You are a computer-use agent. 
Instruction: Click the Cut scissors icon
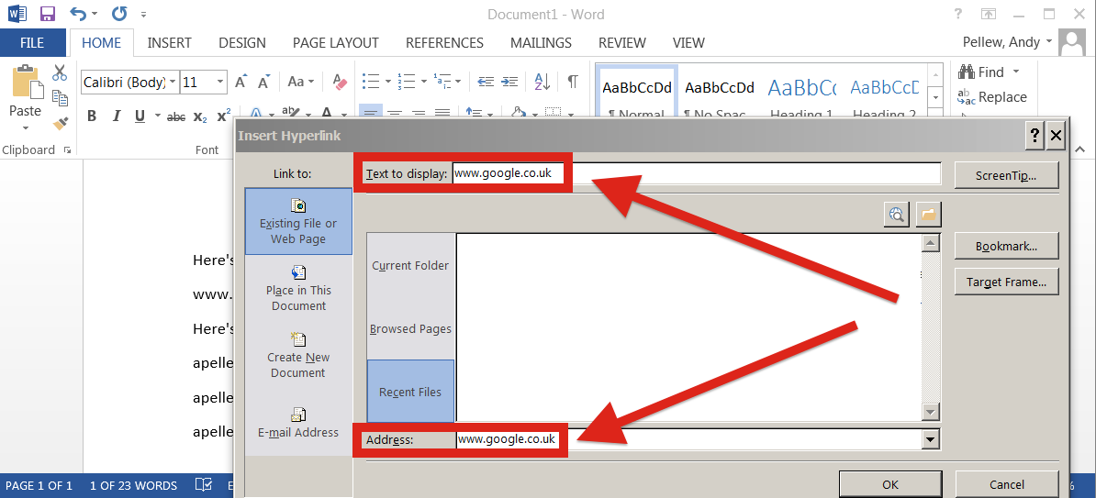tap(60, 72)
